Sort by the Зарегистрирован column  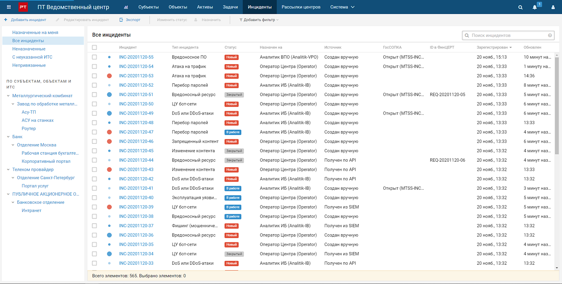494,47
